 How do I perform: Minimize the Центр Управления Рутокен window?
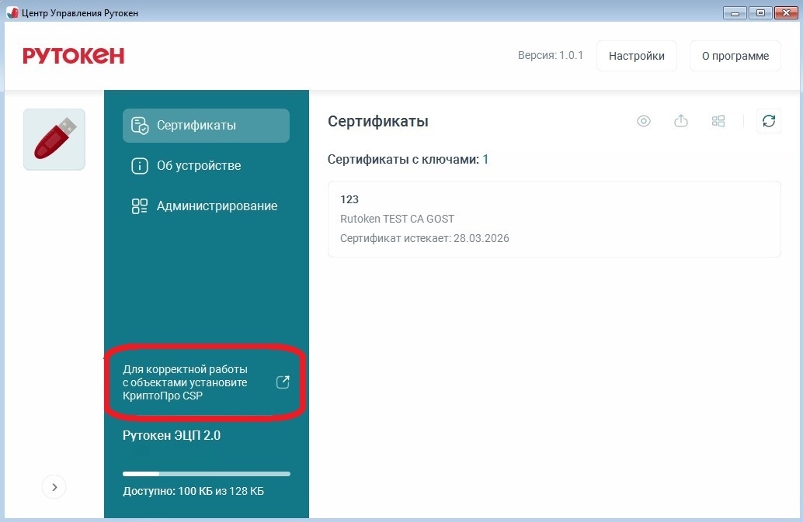pos(735,12)
